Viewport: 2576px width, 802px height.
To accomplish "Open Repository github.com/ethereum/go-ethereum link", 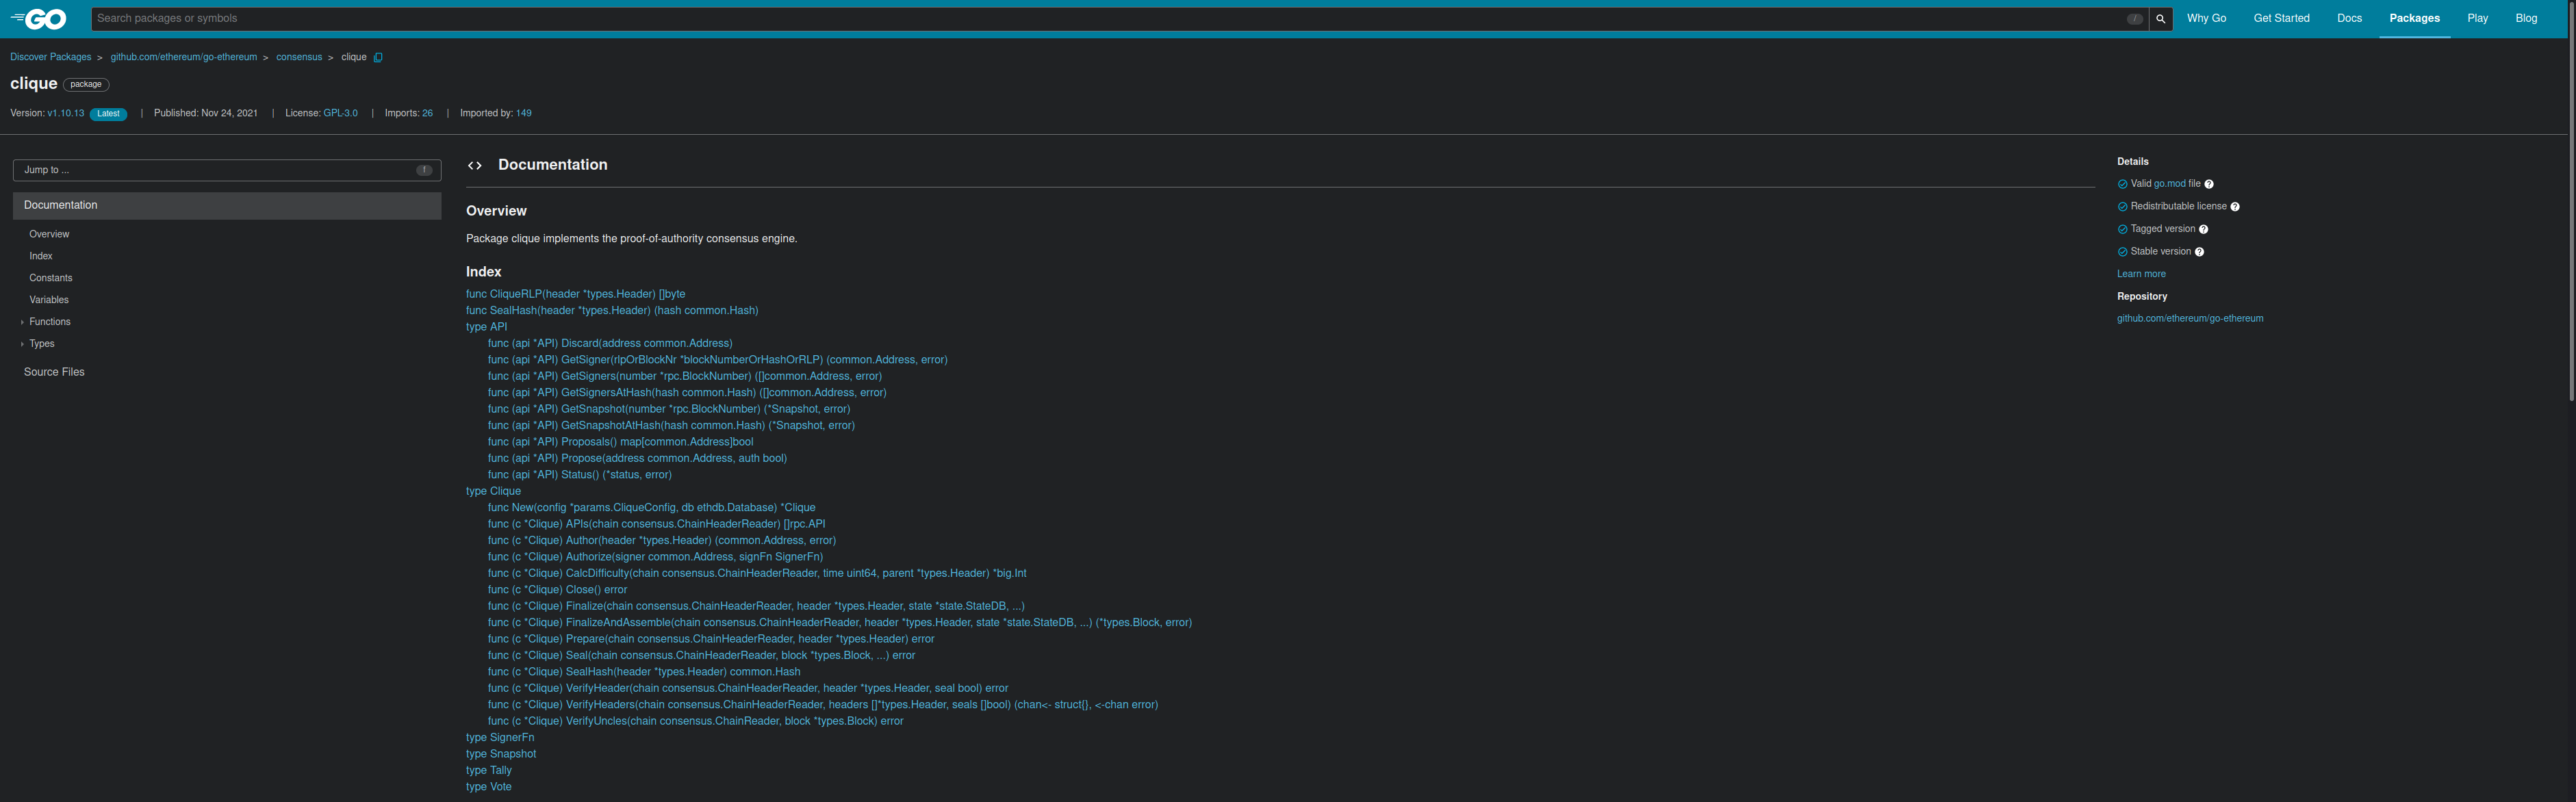I will click(x=2190, y=319).
